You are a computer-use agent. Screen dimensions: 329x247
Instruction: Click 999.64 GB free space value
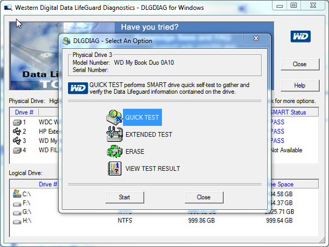point(279,220)
